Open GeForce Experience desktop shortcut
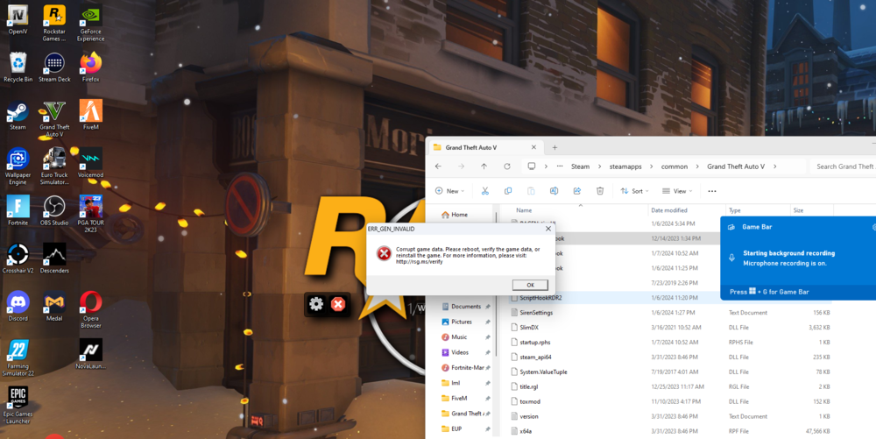Image resolution: width=876 pixels, height=439 pixels. pyautogui.click(x=90, y=24)
